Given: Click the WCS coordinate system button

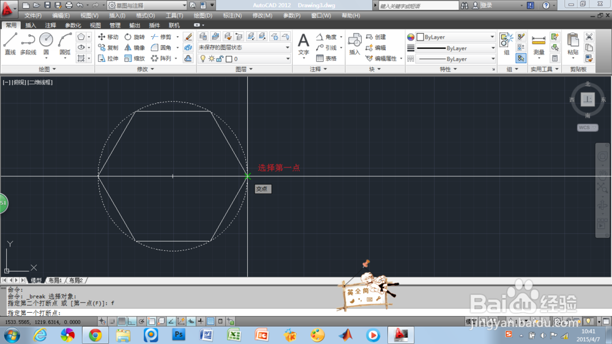Looking at the screenshot, I should (x=588, y=128).
